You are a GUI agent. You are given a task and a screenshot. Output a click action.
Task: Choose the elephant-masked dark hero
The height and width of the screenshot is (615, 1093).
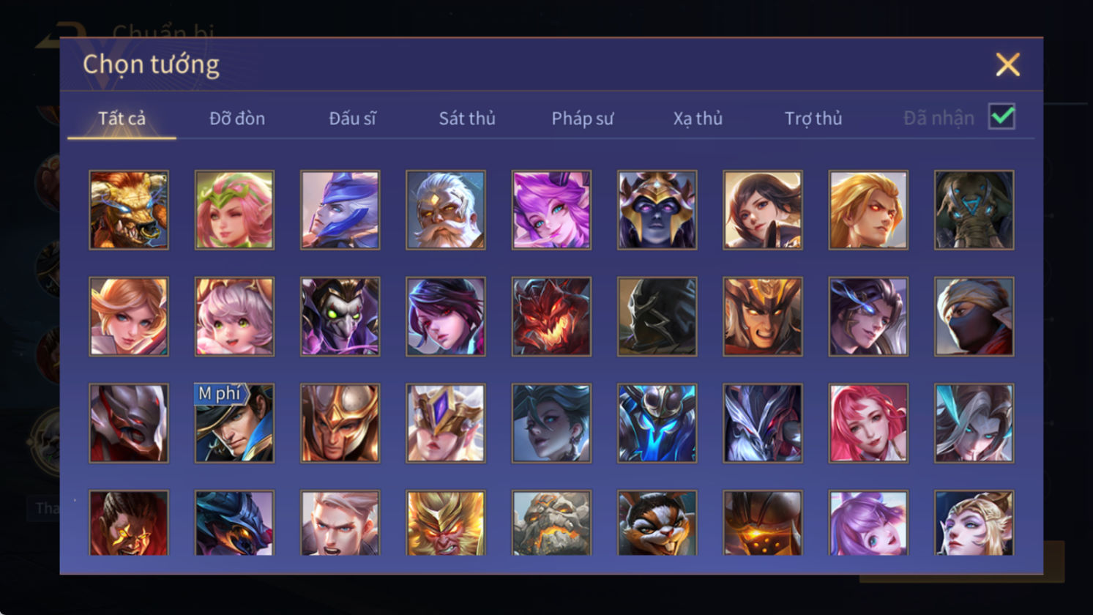click(x=974, y=210)
